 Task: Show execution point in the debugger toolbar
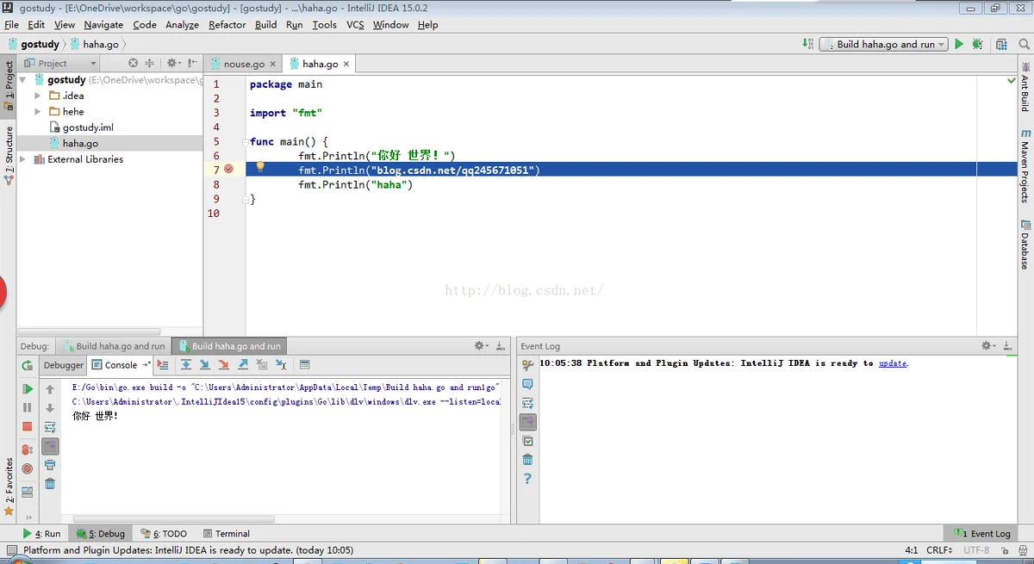[x=163, y=365]
